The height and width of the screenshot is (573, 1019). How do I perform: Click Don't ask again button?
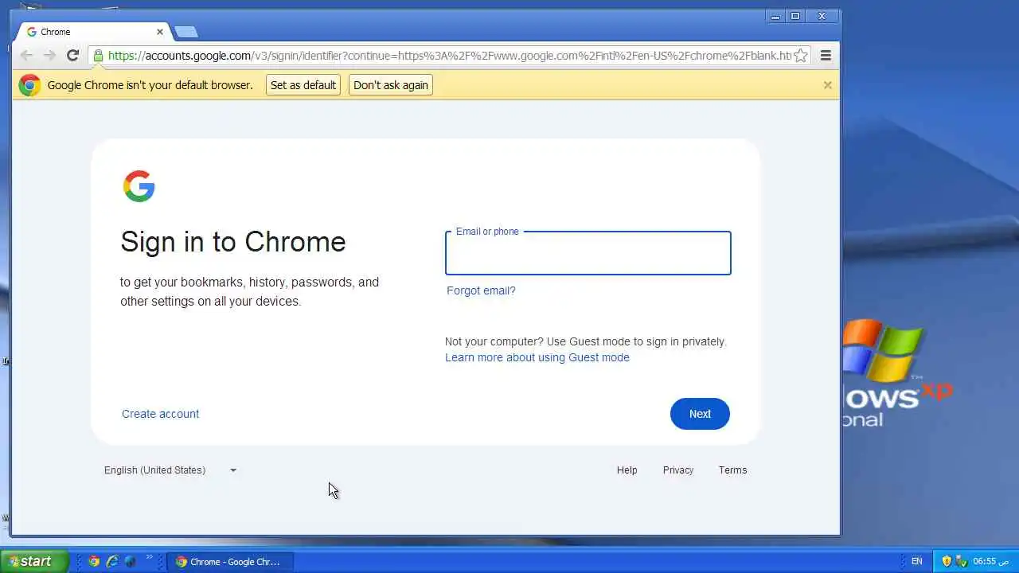pyautogui.click(x=391, y=85)
